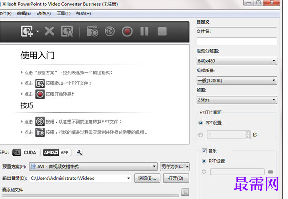Click the 自定义 panel heading
Image resolution: width=288 pixels, height=199 pixels.
click(x=203, y=22)
